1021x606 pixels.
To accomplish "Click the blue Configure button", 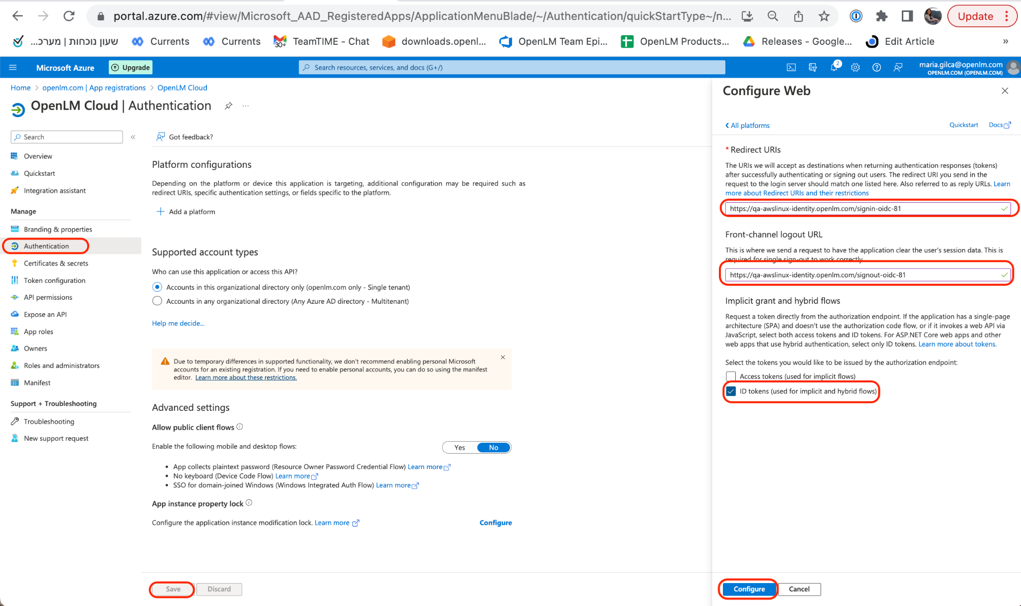I will 749,589.
